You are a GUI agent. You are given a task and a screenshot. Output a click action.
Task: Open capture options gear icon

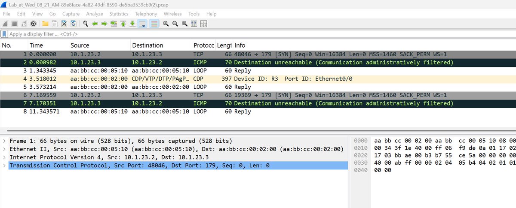pyautogui.click(x=34, y=23)
